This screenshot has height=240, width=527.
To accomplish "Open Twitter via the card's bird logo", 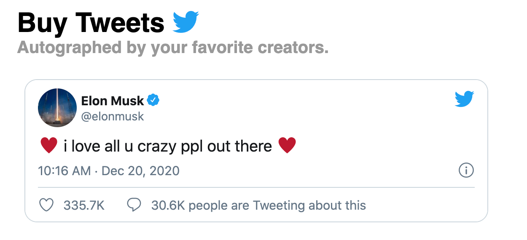I will (465, 99).
